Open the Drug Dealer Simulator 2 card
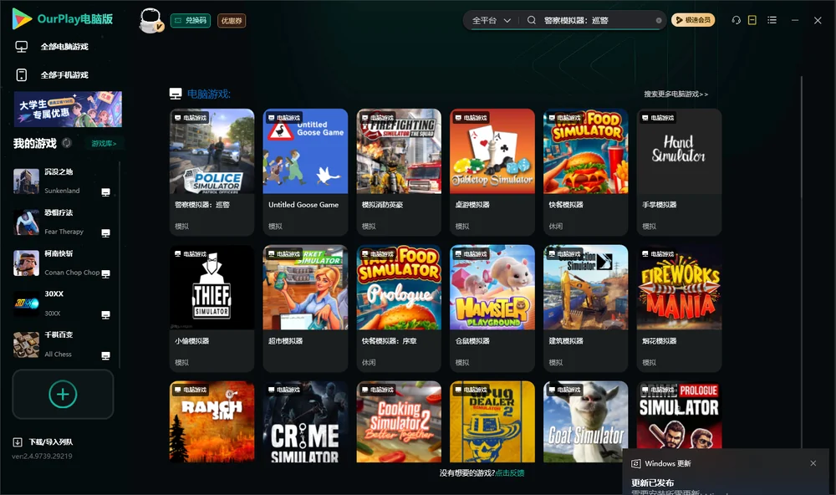Screen dimensions: 836x495 492,421
